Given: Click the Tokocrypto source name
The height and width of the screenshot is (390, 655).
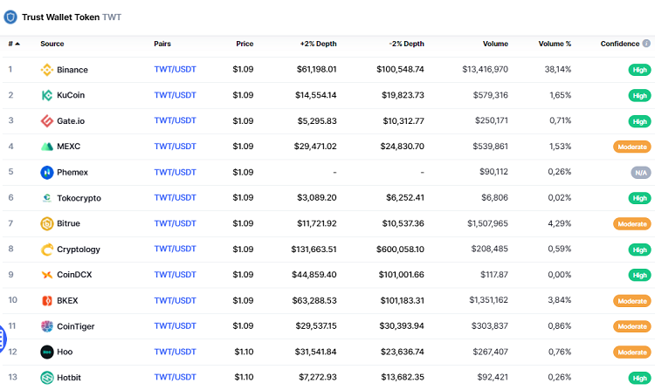Looking at the screenshot, I should [x=79, y=198].
